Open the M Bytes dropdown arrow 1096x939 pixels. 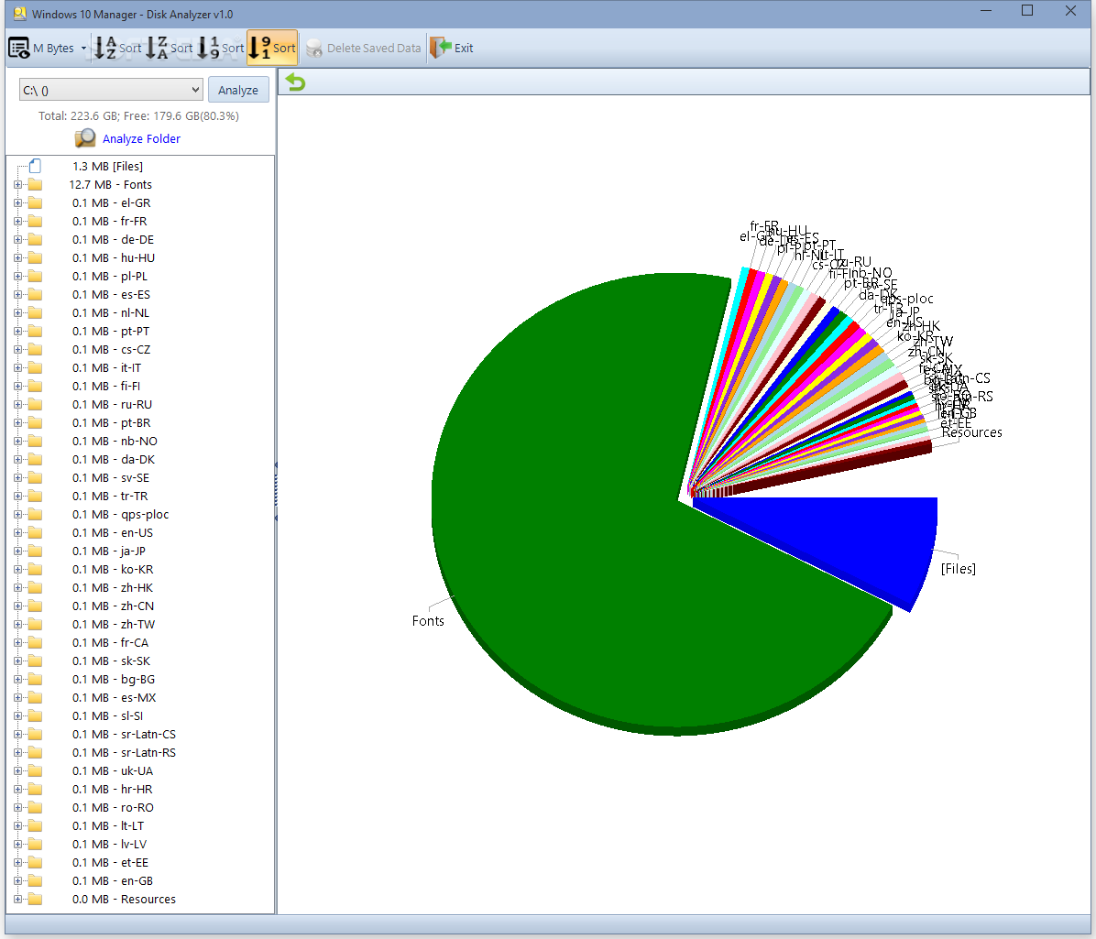tap(83, 49)
